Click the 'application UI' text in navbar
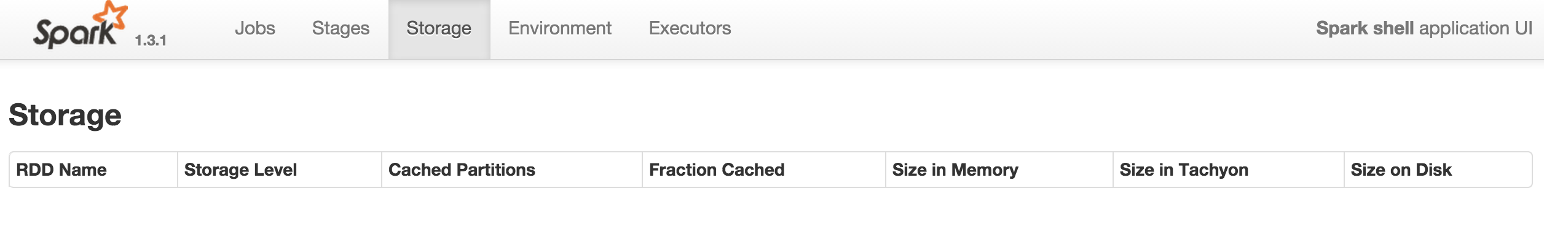 click(x=1476, y=28)
